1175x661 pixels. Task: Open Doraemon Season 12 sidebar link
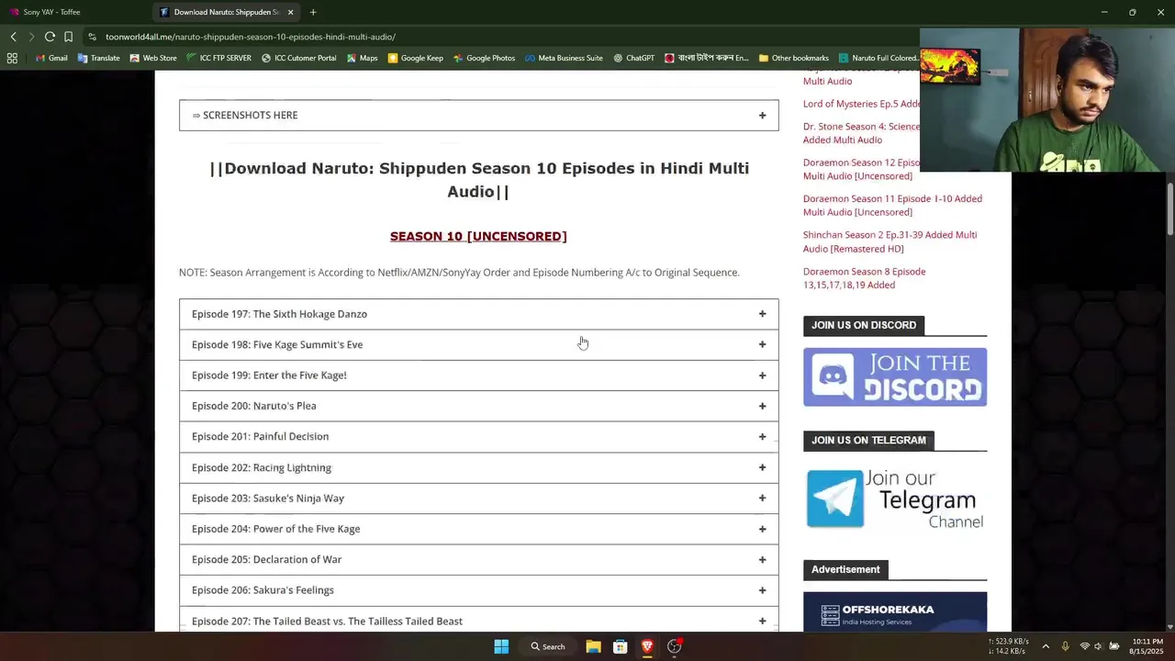861,169
